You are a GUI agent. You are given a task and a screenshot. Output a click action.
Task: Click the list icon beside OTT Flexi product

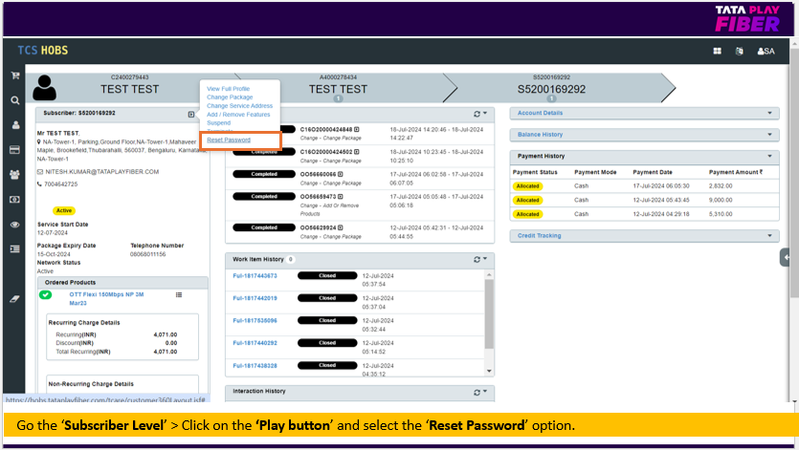179,294
